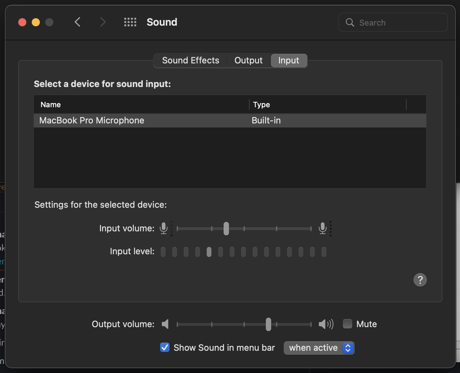Screen dimensions: 460x373
Task: Click the Type column header
Action: pyautogui.click(x=328, y=105)
